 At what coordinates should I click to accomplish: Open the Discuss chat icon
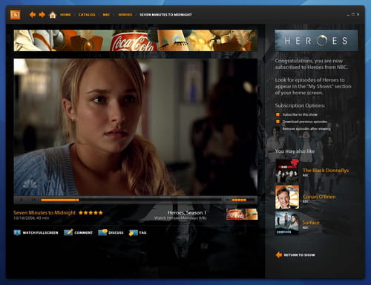(x=102, y=232)
